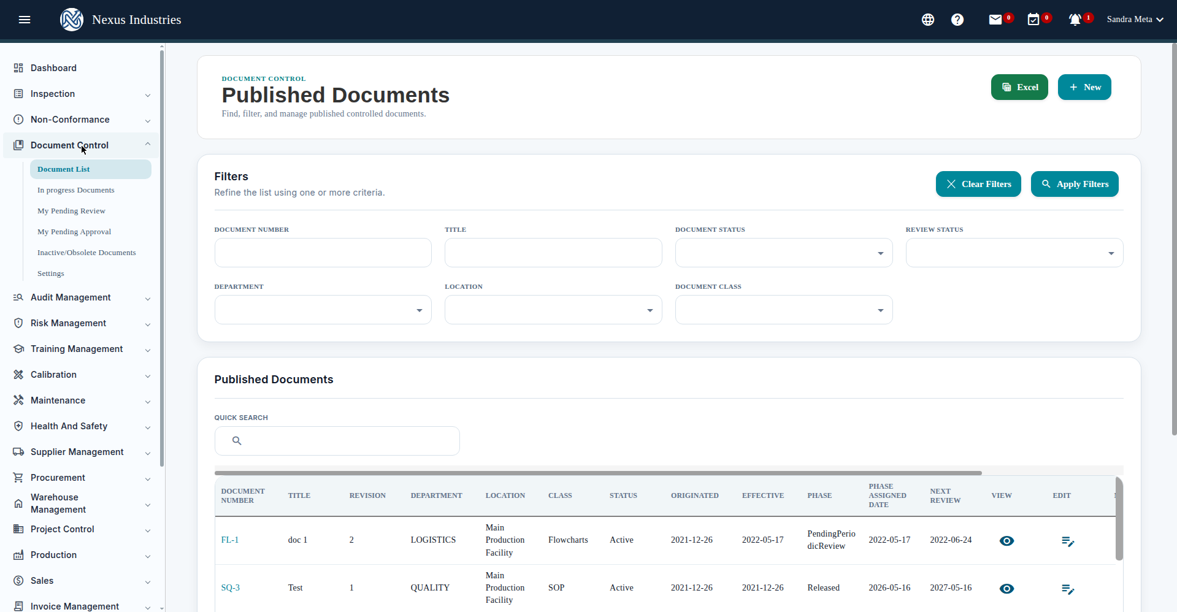Click the page vertical scrollbar
Viewport: 1177px width, 612px height.
click(1174, 239)
